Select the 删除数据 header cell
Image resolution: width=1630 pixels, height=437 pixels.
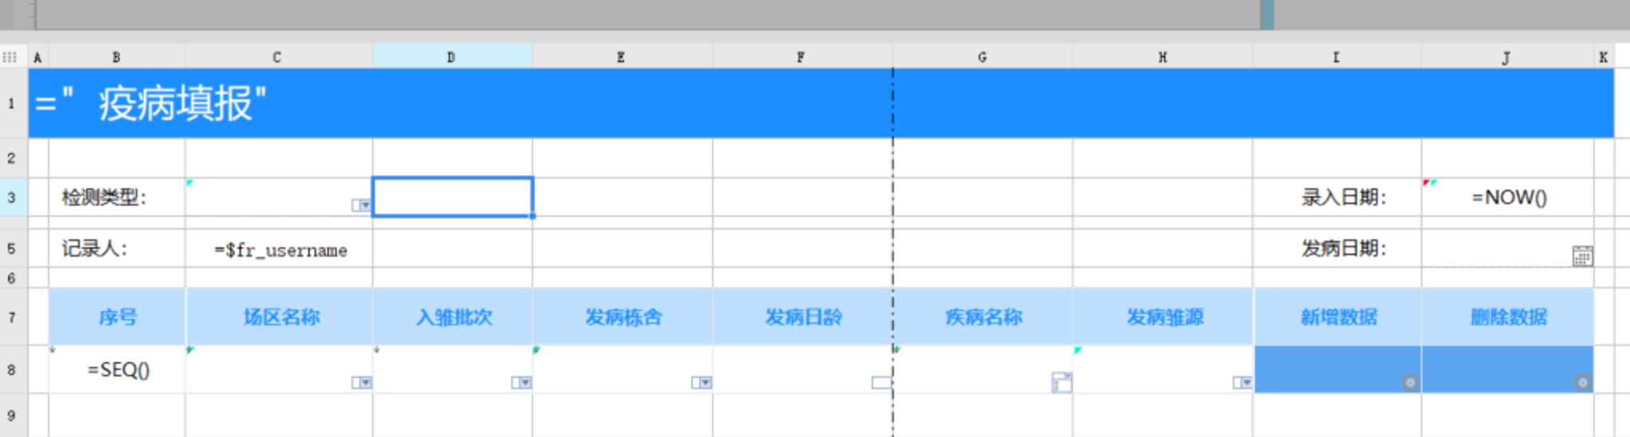1508,317
